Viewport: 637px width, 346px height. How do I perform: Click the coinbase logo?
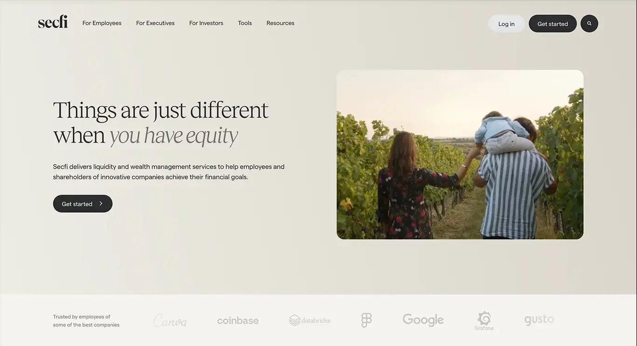coord(238,320)
